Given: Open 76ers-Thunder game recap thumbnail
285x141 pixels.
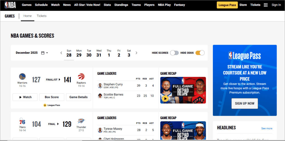Looking at the screenshot, I should tap(183, 130).
